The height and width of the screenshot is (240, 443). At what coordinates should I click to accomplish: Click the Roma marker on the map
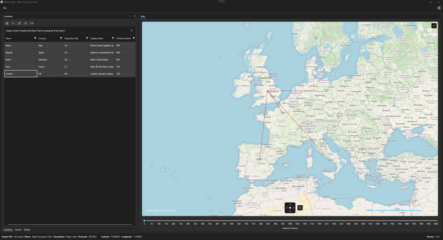tap(323, 153)
